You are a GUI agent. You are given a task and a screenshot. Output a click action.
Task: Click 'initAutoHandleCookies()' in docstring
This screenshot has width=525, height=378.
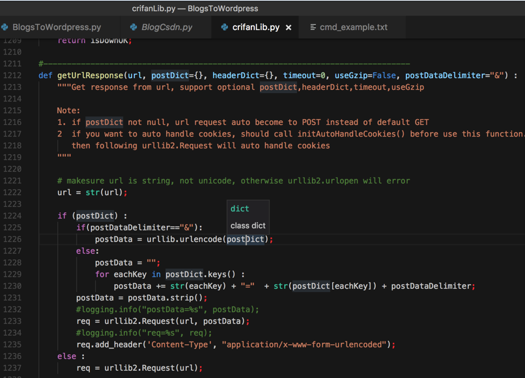(351, 134)
